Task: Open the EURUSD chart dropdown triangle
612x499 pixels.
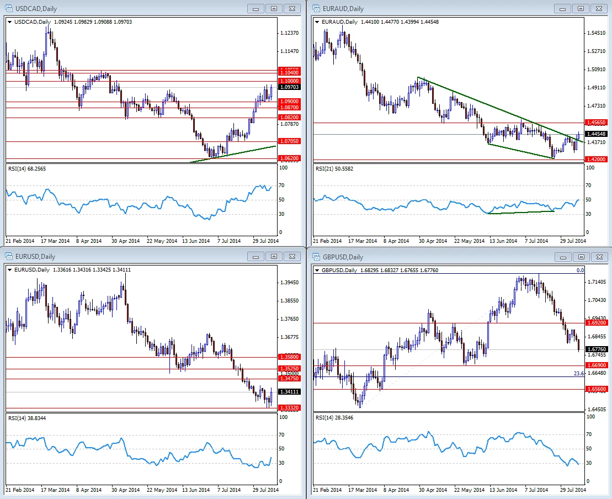Action: click(x=9, y=270)
